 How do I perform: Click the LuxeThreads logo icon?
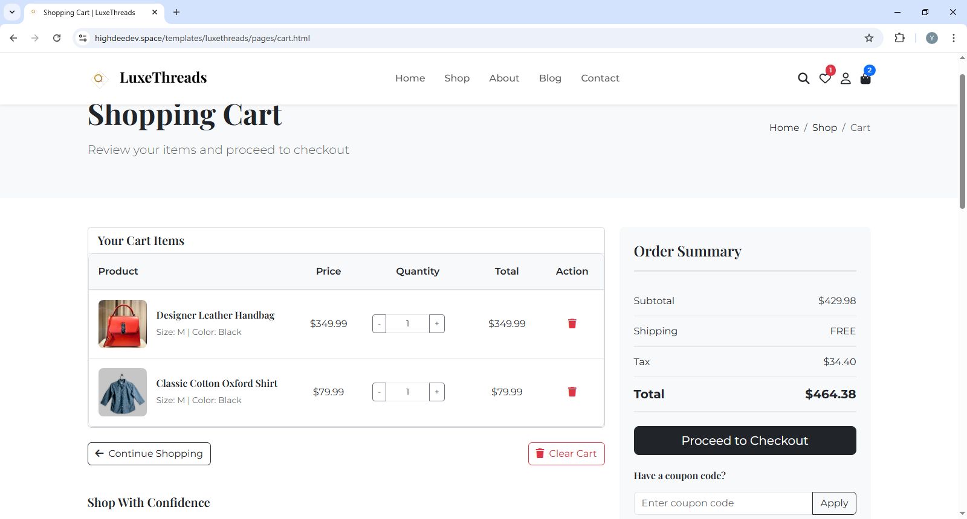click(x=99, y=78)
